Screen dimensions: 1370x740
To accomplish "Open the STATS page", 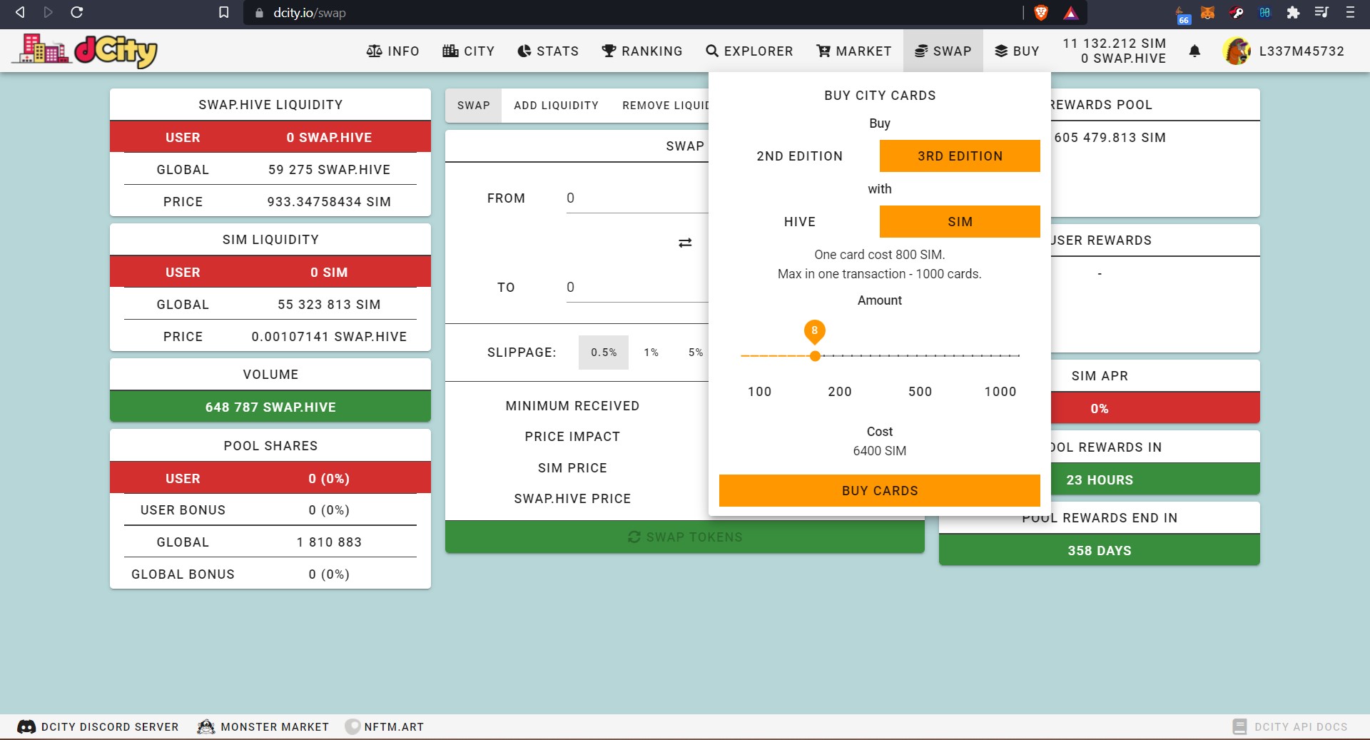I will (547, 51).
